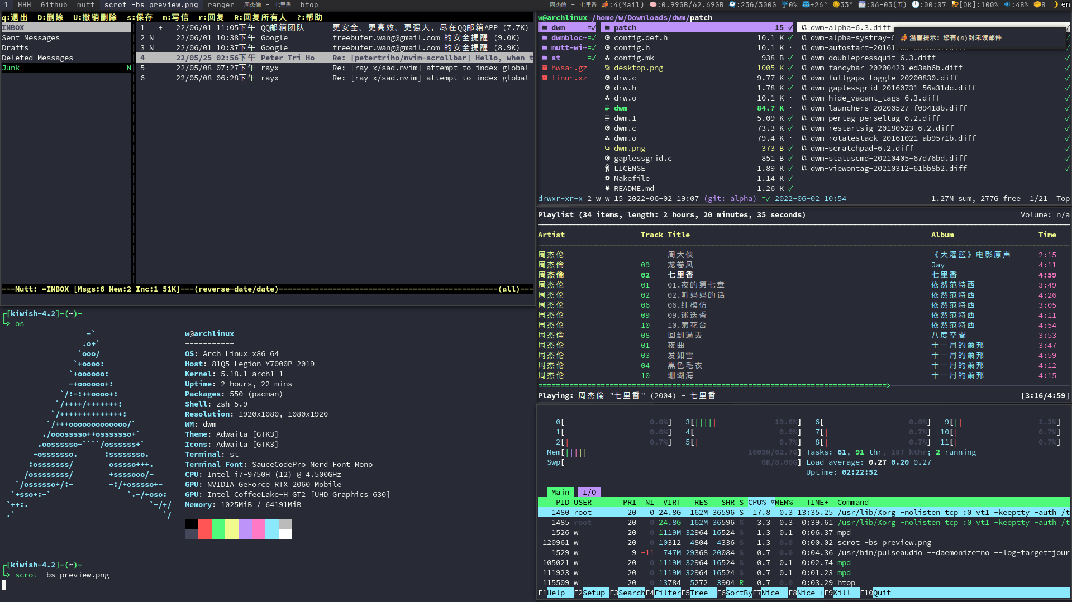Click the folder icon beside dwm in ranger's left column
The height and width of the screenshot is (602, 1072).
(545, 27)
